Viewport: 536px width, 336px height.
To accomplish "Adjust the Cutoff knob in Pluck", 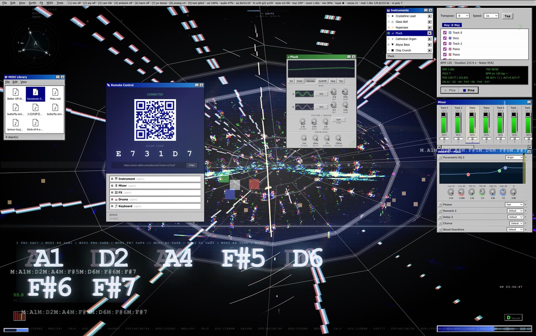I will point(303,122).
